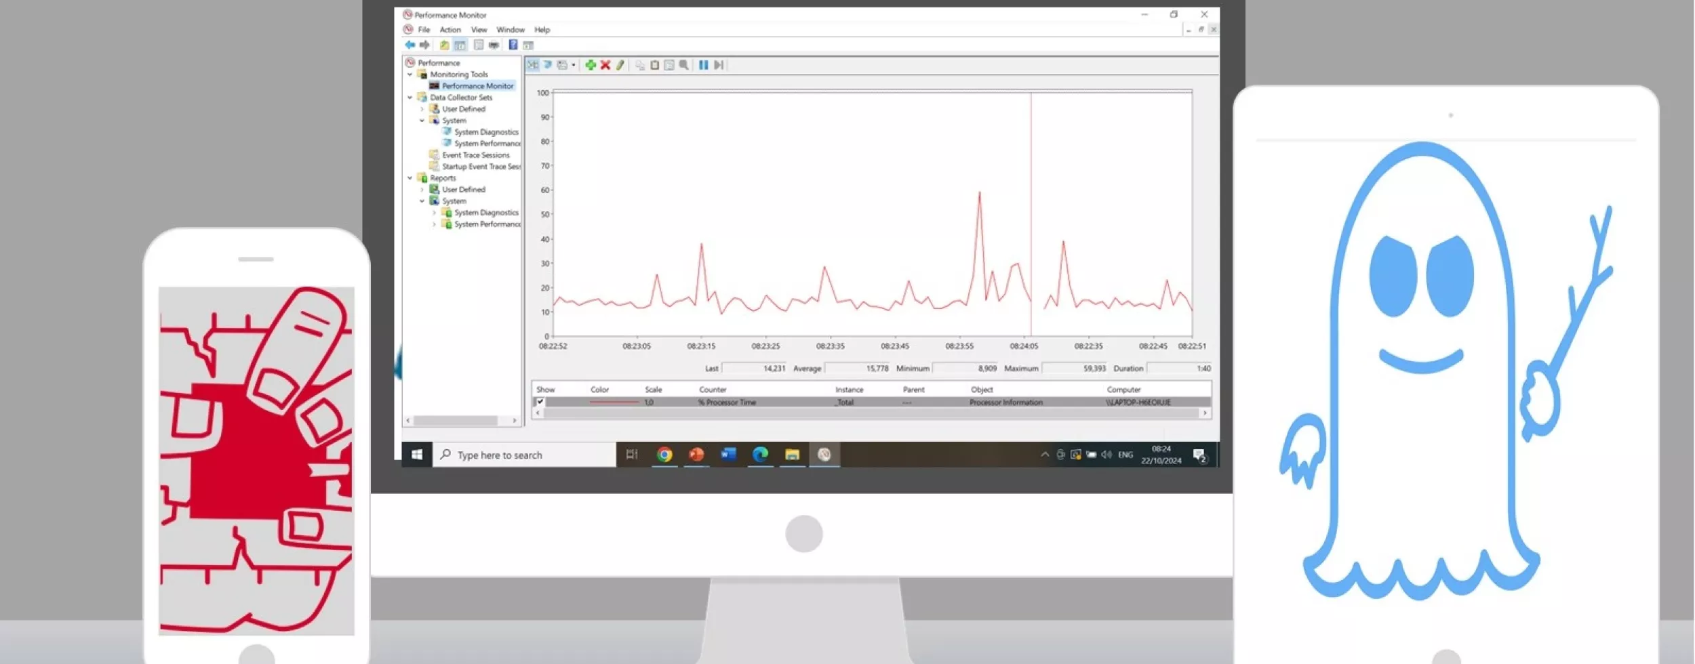
Task: Open the change graph type dropdown arrow
Action: point(574,65)
